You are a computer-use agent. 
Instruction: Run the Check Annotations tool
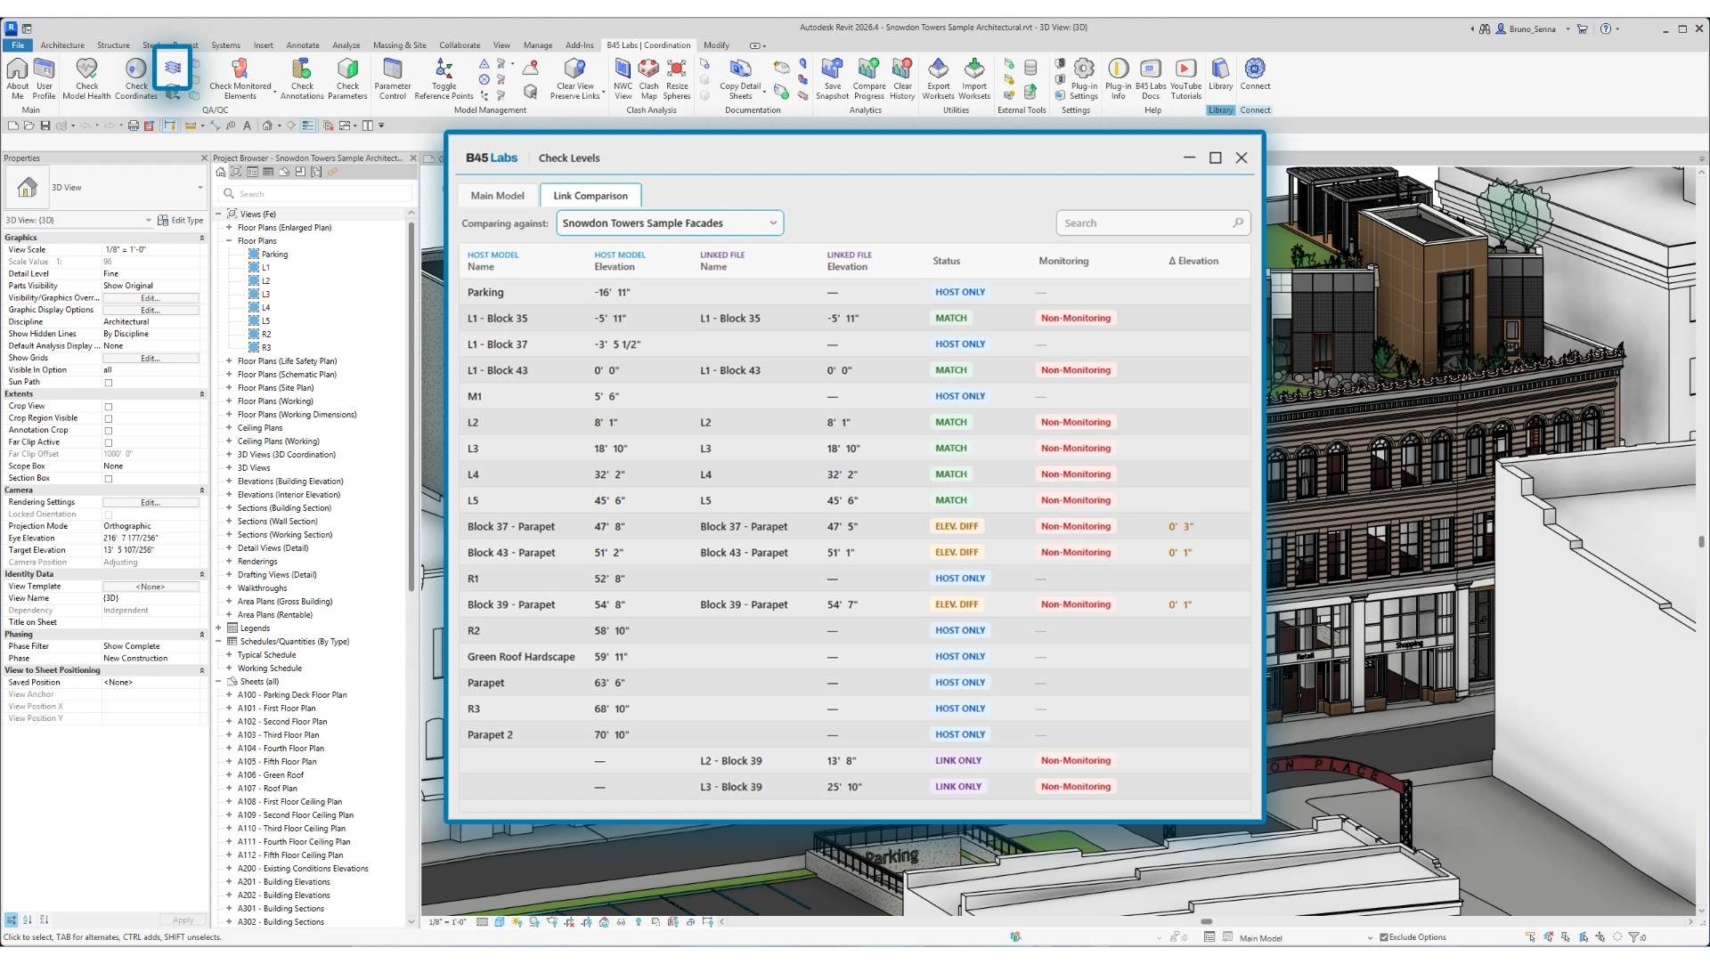click(302, 78)
